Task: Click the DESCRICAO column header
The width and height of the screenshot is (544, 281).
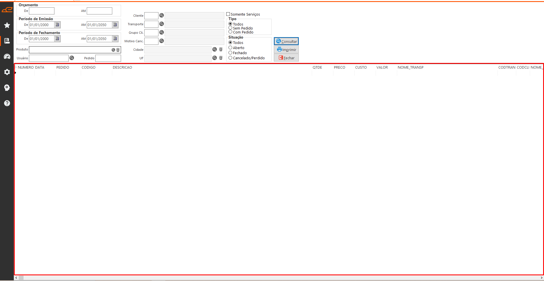Action: click(122, 67)
